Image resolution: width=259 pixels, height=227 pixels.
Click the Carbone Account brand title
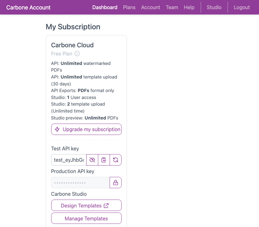point(28,8)
